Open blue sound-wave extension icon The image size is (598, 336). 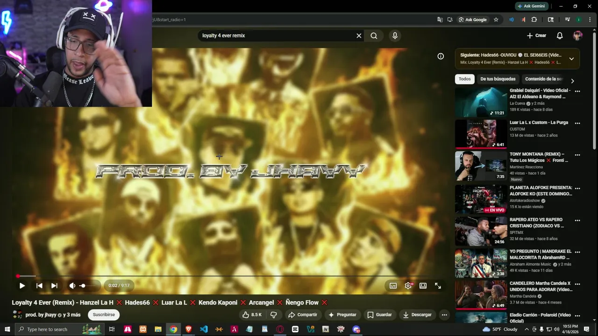512,20
